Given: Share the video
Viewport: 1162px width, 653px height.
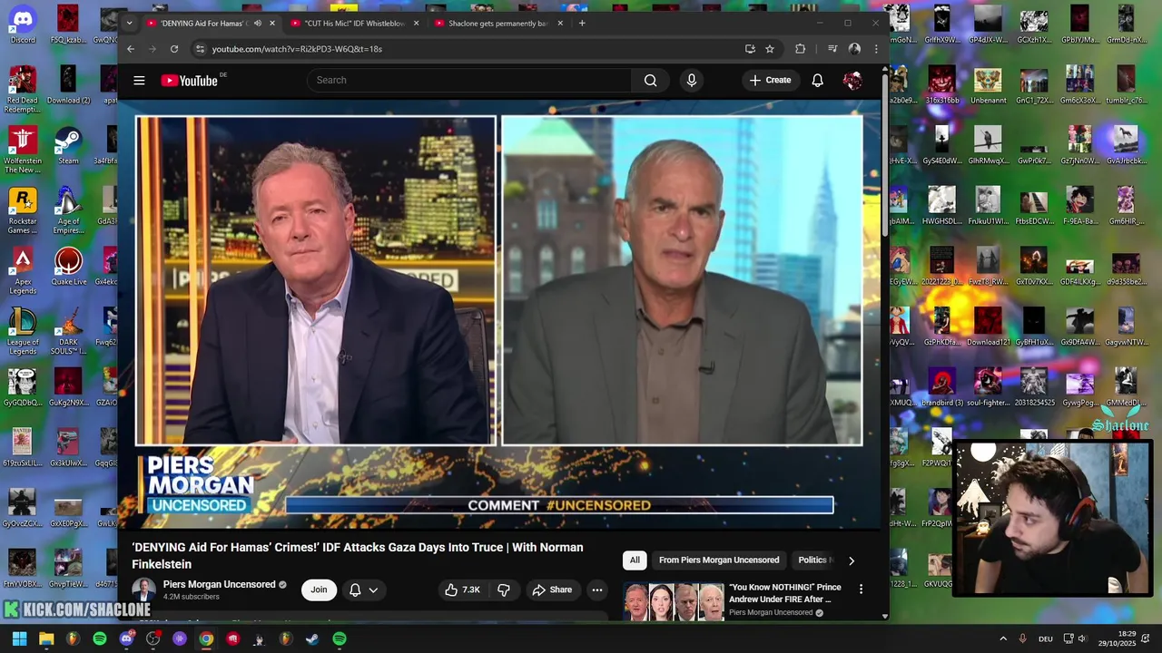Looking at the screenshot, I should [x=552, y=590].
